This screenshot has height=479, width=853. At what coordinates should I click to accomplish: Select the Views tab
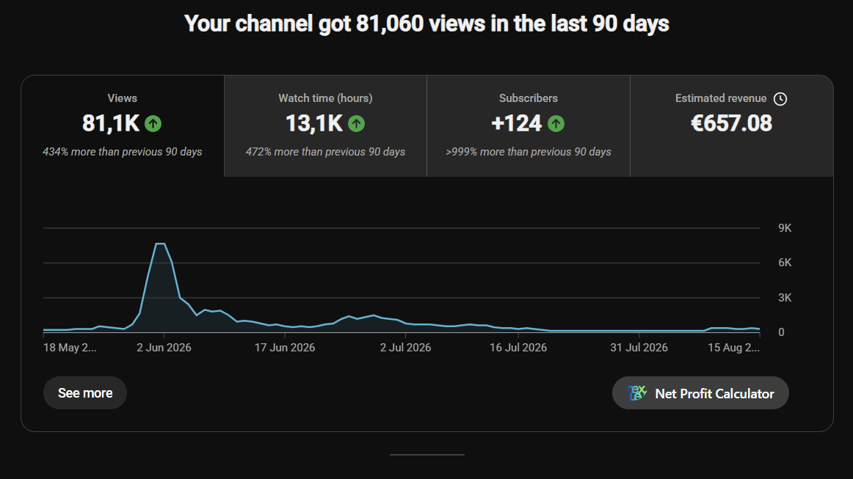point(123,126)
